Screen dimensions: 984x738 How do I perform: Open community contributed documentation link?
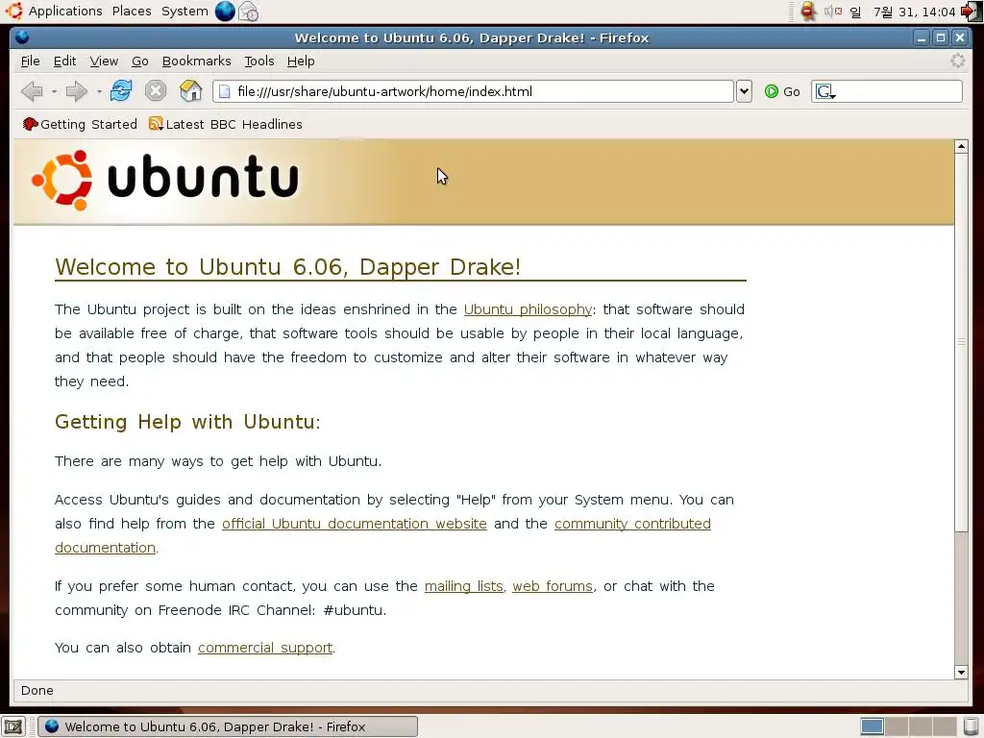[x=632, y=524]
